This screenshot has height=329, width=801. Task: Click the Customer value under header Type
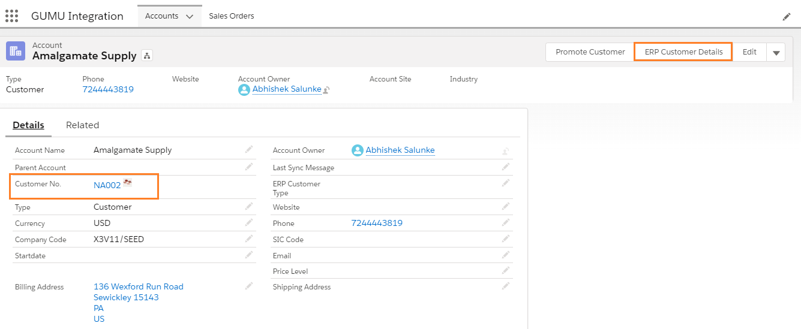click(x=25, y=89)
